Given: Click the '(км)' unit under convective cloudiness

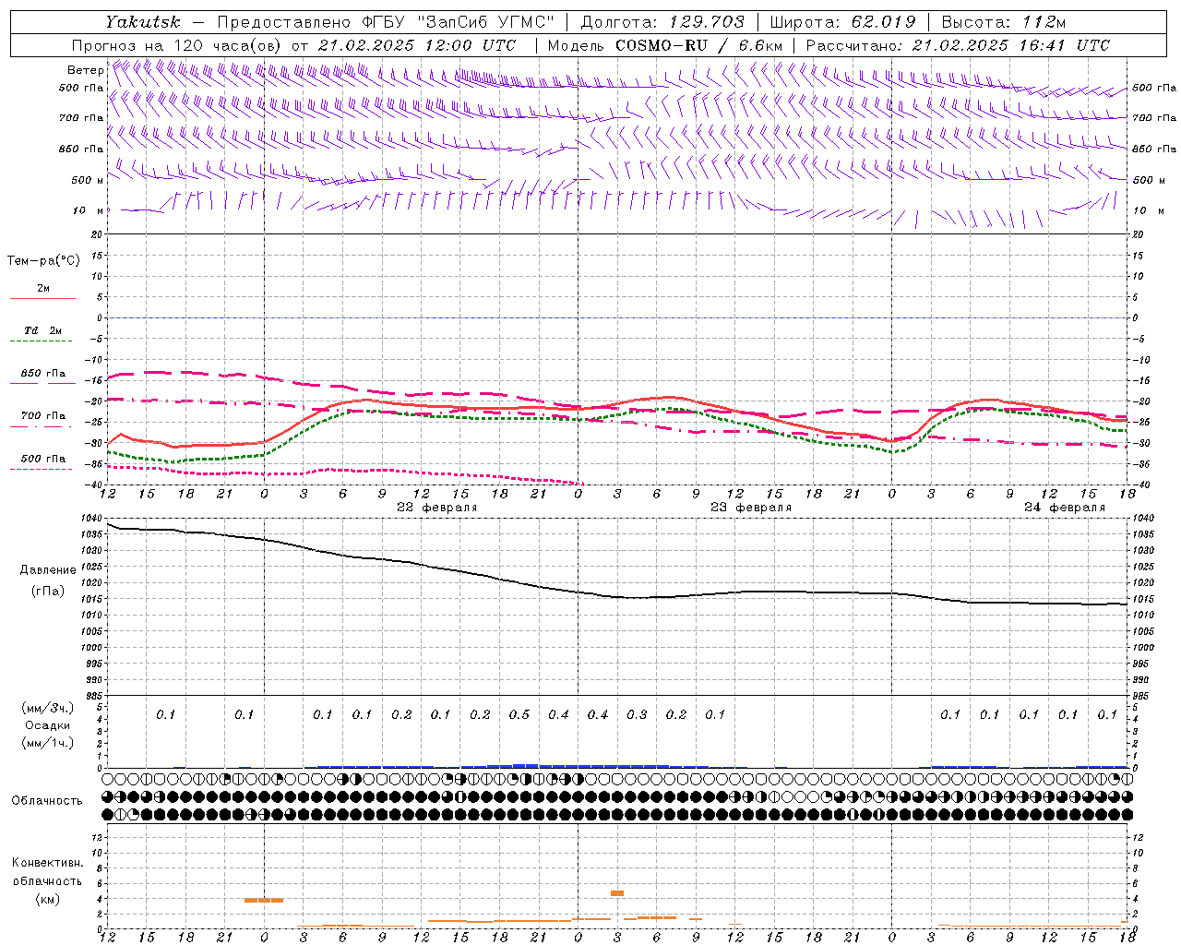Looking at the screenshot, I should (47, 898).
